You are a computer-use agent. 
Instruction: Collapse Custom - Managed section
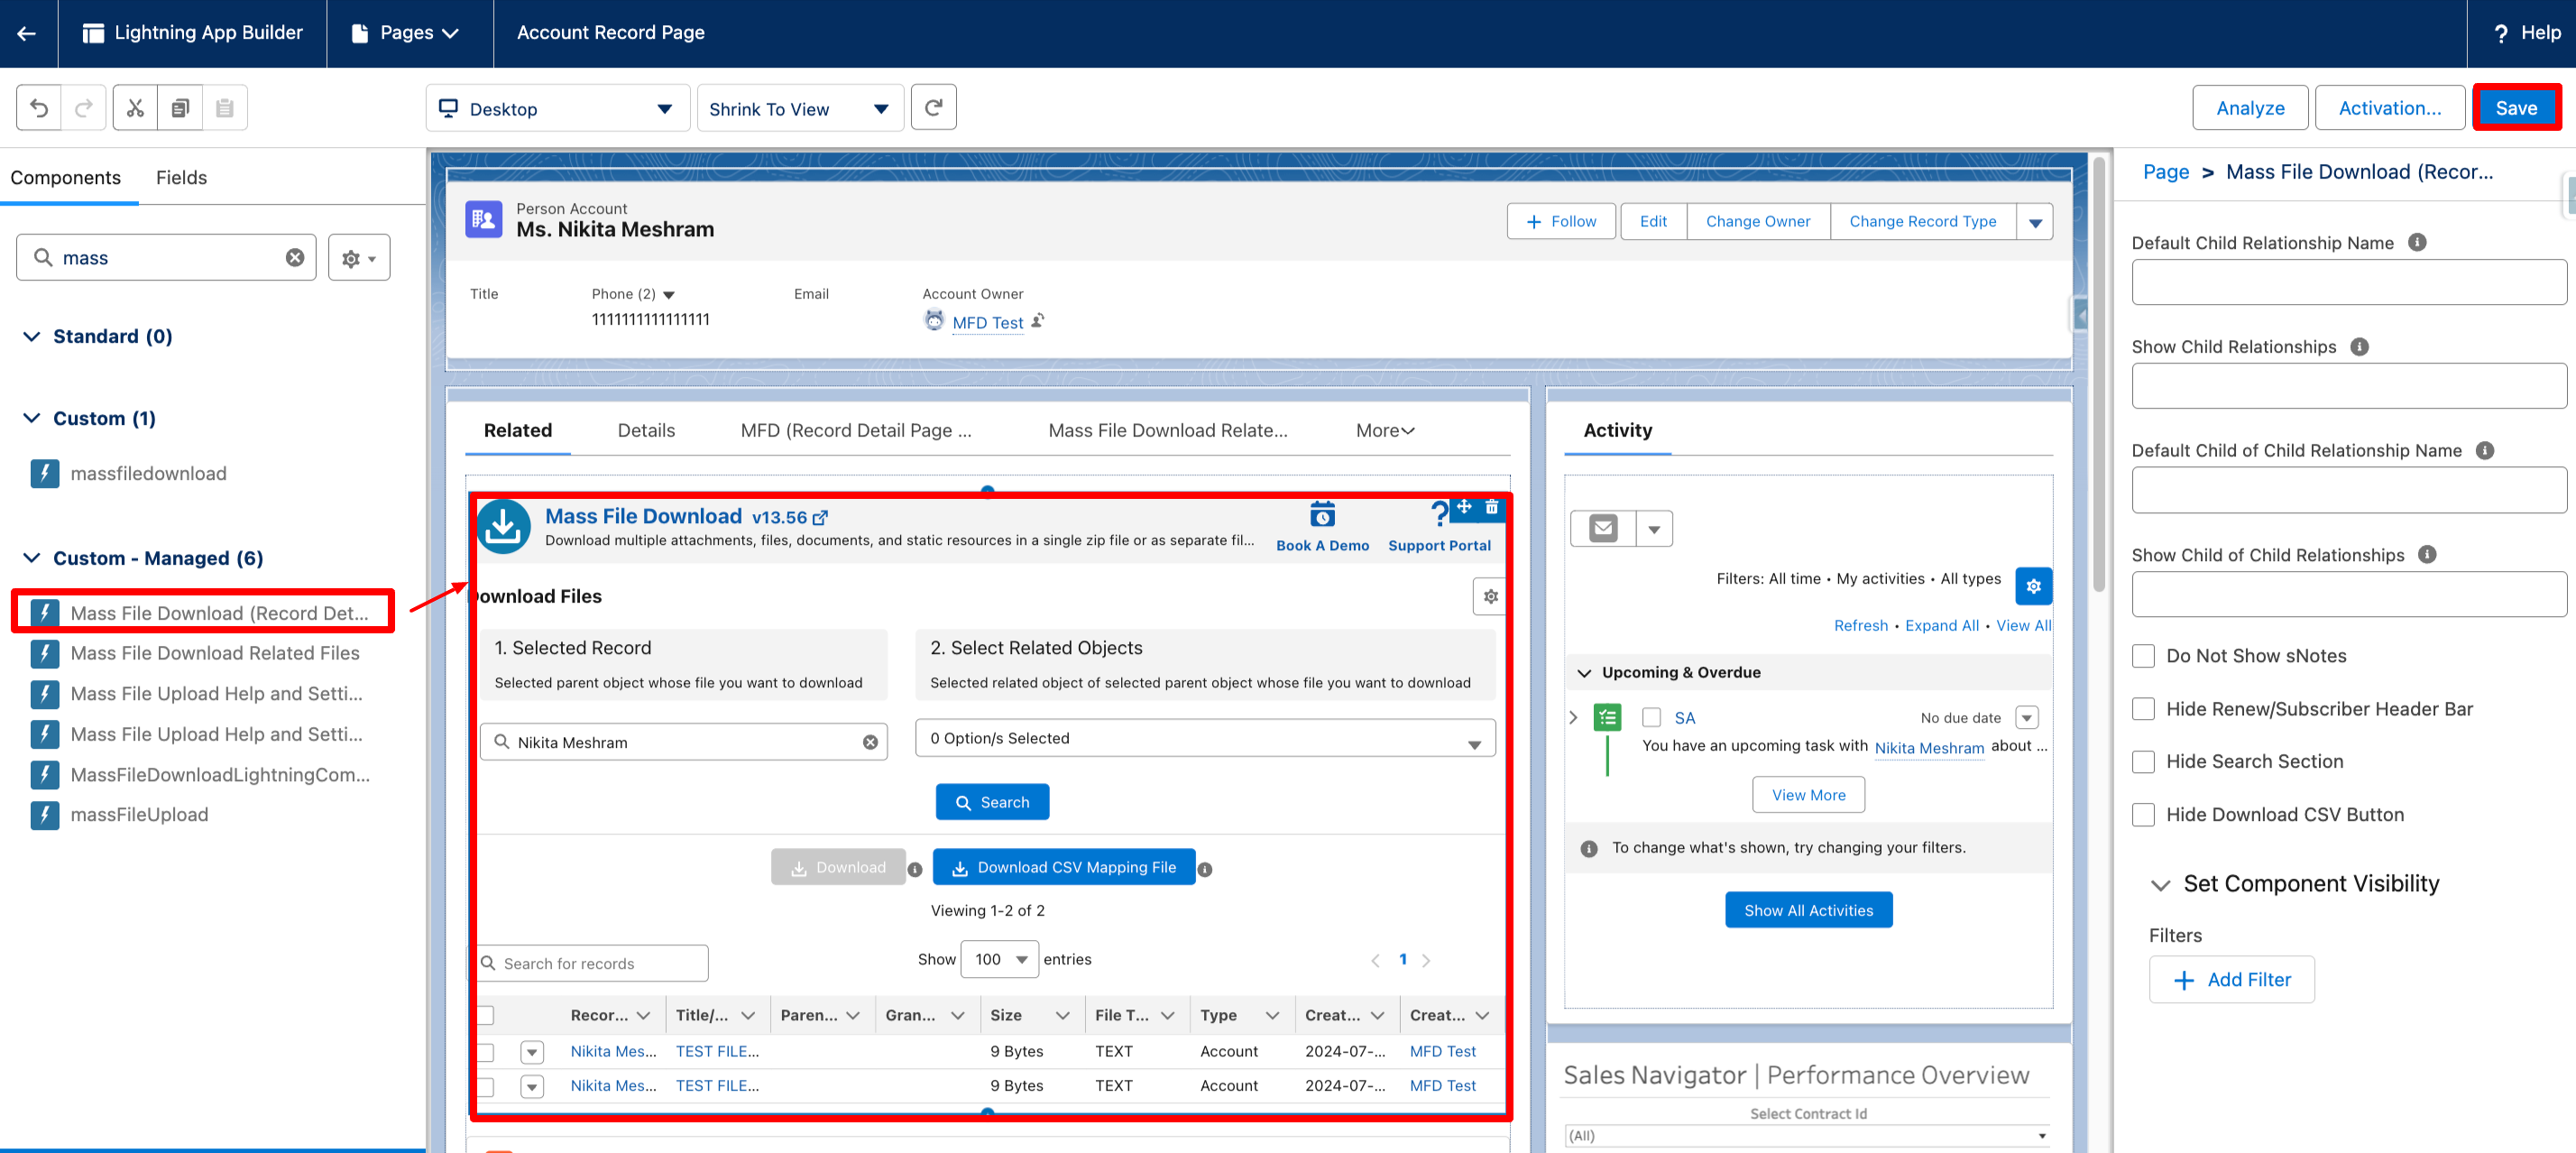coord(32,558)
